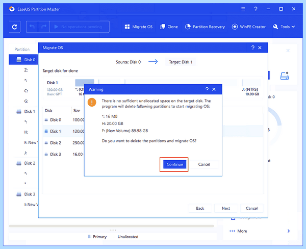Viewport: 306px width, 249px height.
Task: Select H: partition in left tree
Action: pos(26,132)
